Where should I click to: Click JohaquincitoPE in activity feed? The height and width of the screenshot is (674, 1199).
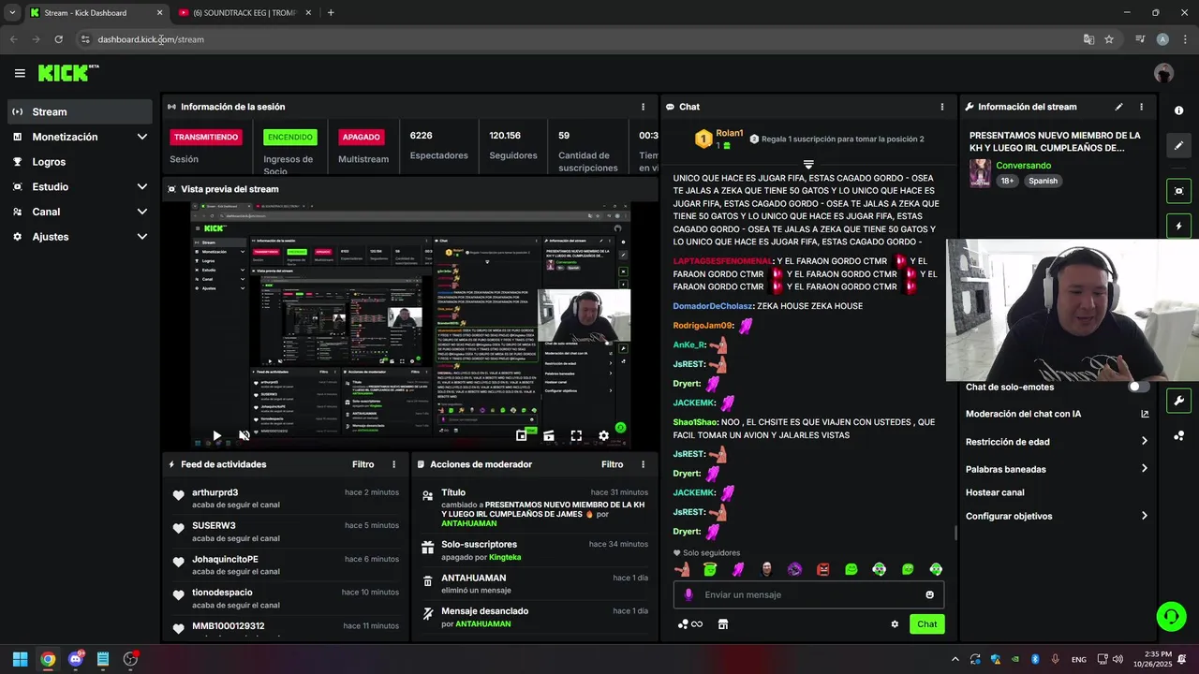point(225,559)
